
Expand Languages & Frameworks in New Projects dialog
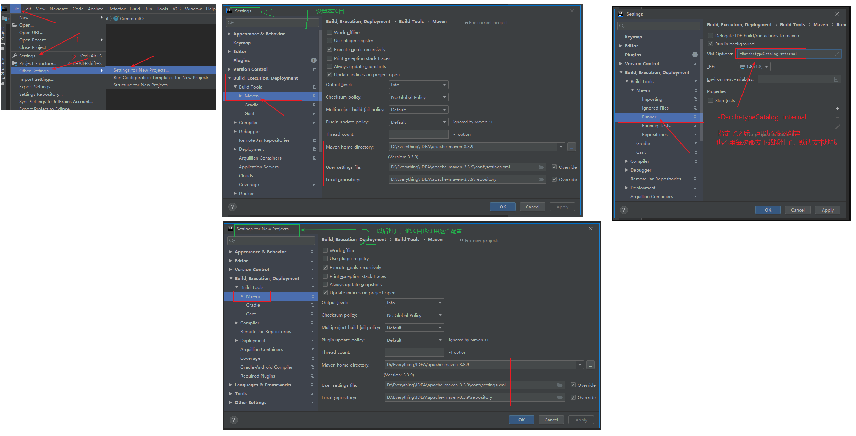pyautogui.click(x=231, y=385)
